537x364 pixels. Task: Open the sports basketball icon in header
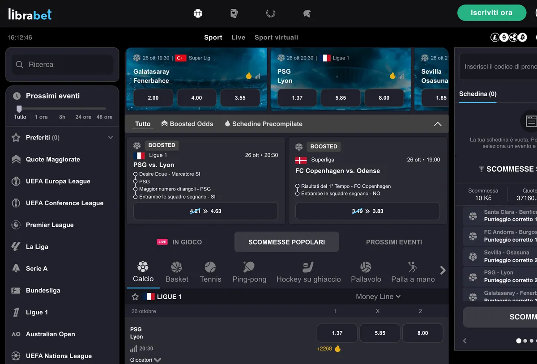click(198, 13)
